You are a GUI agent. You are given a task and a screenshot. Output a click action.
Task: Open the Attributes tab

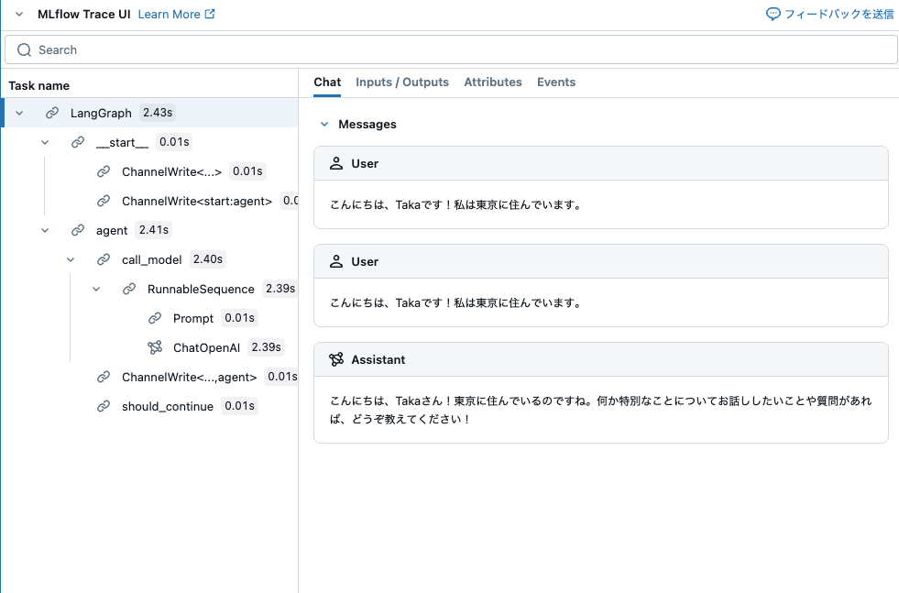click(493, 82)
